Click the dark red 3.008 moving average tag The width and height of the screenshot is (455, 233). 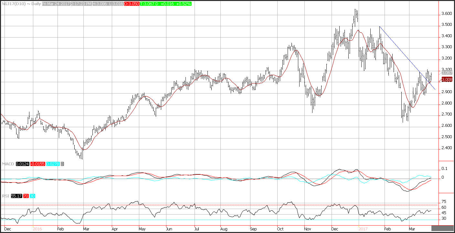[446, 79]
